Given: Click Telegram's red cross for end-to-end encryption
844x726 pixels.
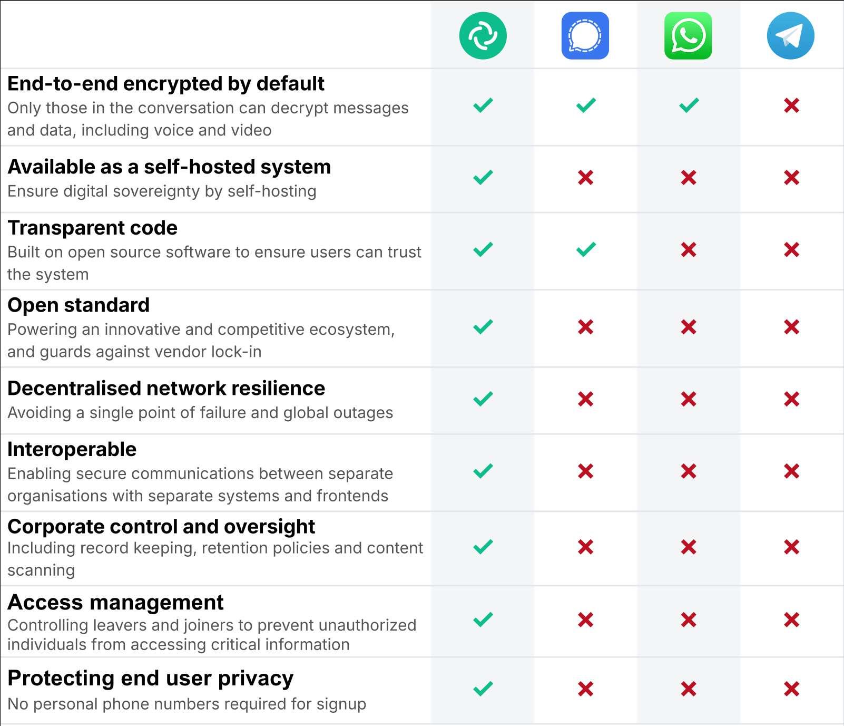Looking at the screenshot, I should point(791,105).
